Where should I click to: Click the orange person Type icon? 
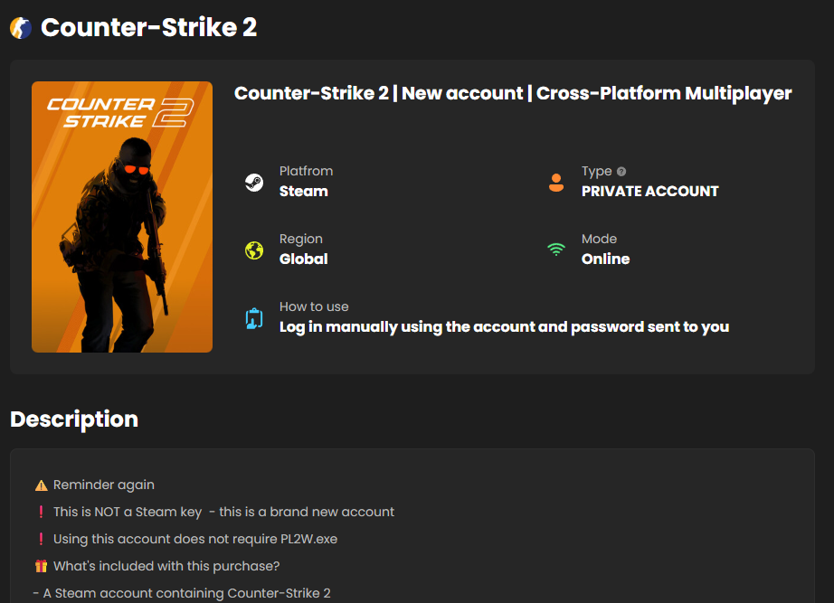[x=556, y=181]
